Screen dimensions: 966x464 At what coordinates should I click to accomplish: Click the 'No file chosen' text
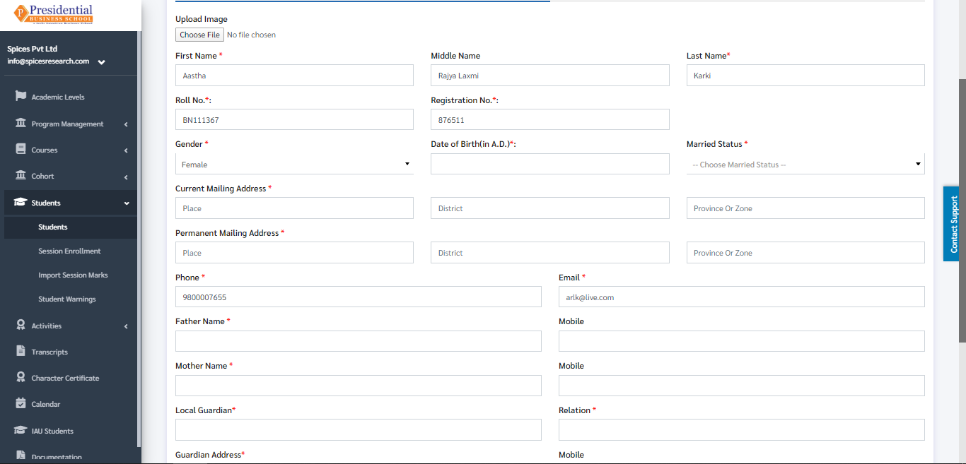click(x=251, y=35)
